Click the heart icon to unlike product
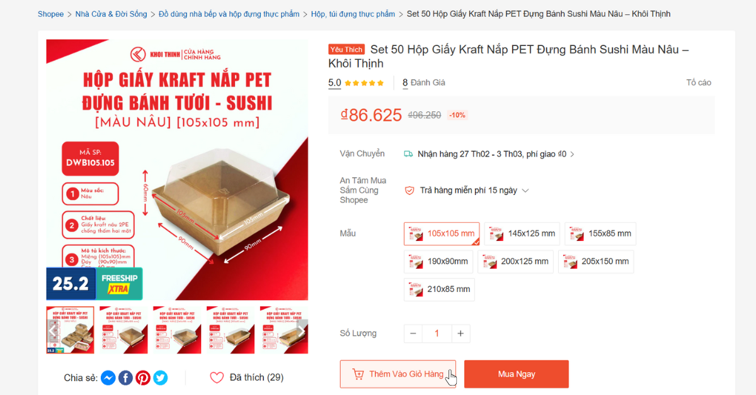The image size is (756, 395). 217,377
